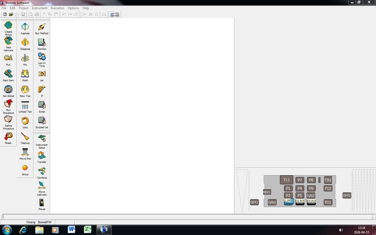376x235 pixels.
Task: Click the TL1 deck position
Action: (x=286, y=180)
